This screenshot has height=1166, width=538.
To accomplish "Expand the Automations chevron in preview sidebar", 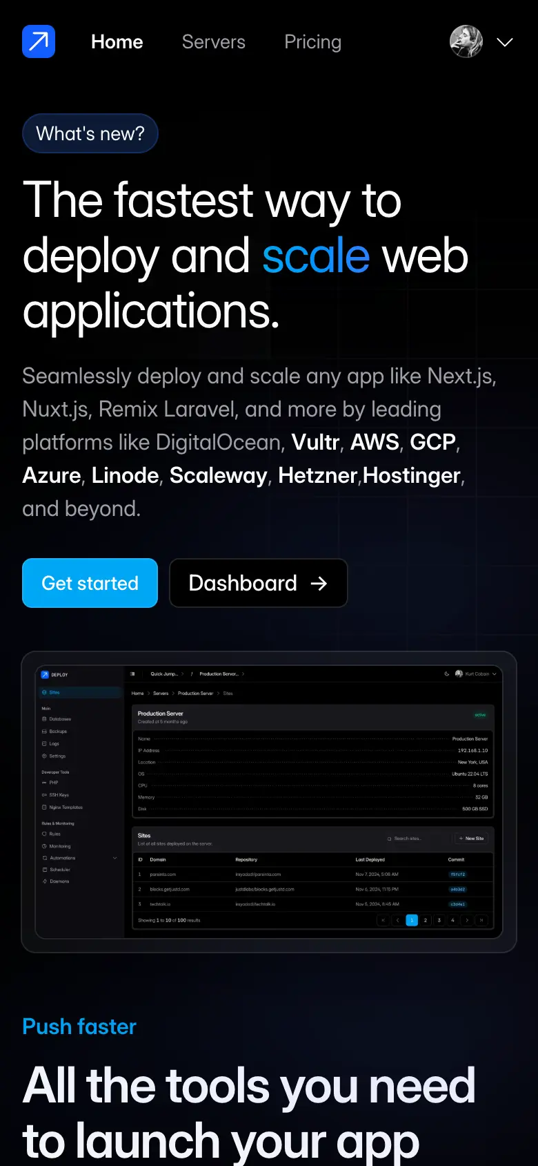I will (115, 858).
